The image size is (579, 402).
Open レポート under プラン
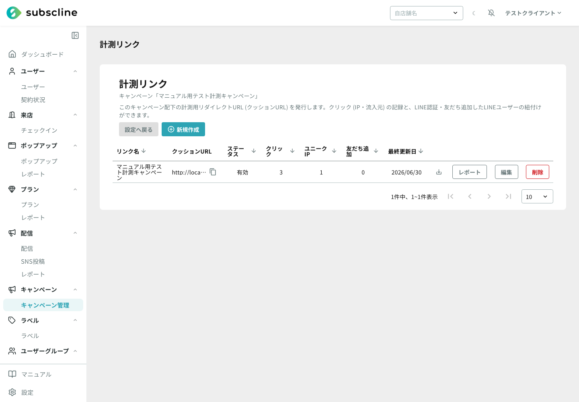click(33, 217)
